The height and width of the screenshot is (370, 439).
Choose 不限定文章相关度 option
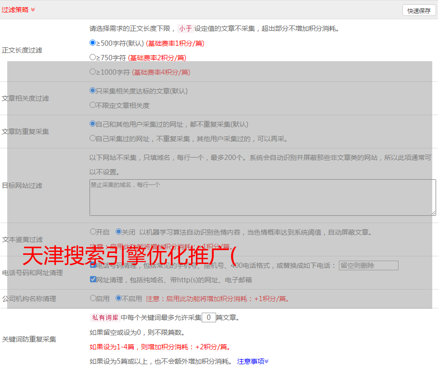point(93,105)
